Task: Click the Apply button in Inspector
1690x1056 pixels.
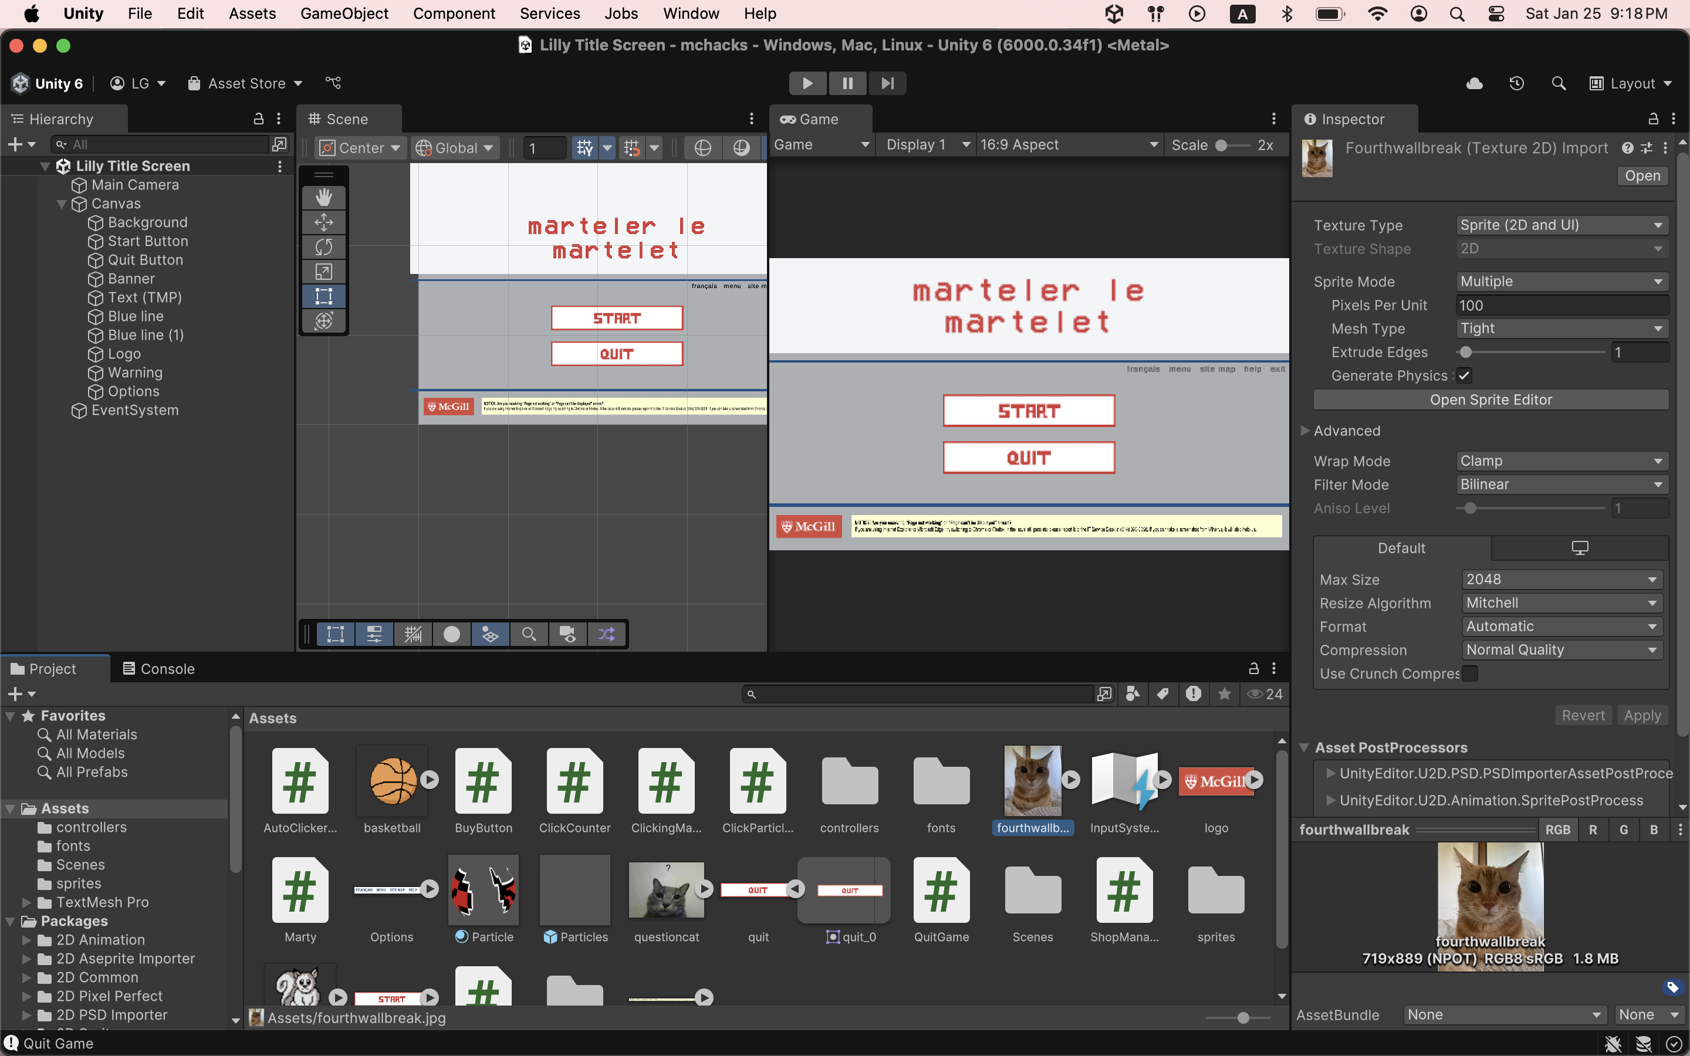Action: pyautogui.click(x=1642, y=715)
